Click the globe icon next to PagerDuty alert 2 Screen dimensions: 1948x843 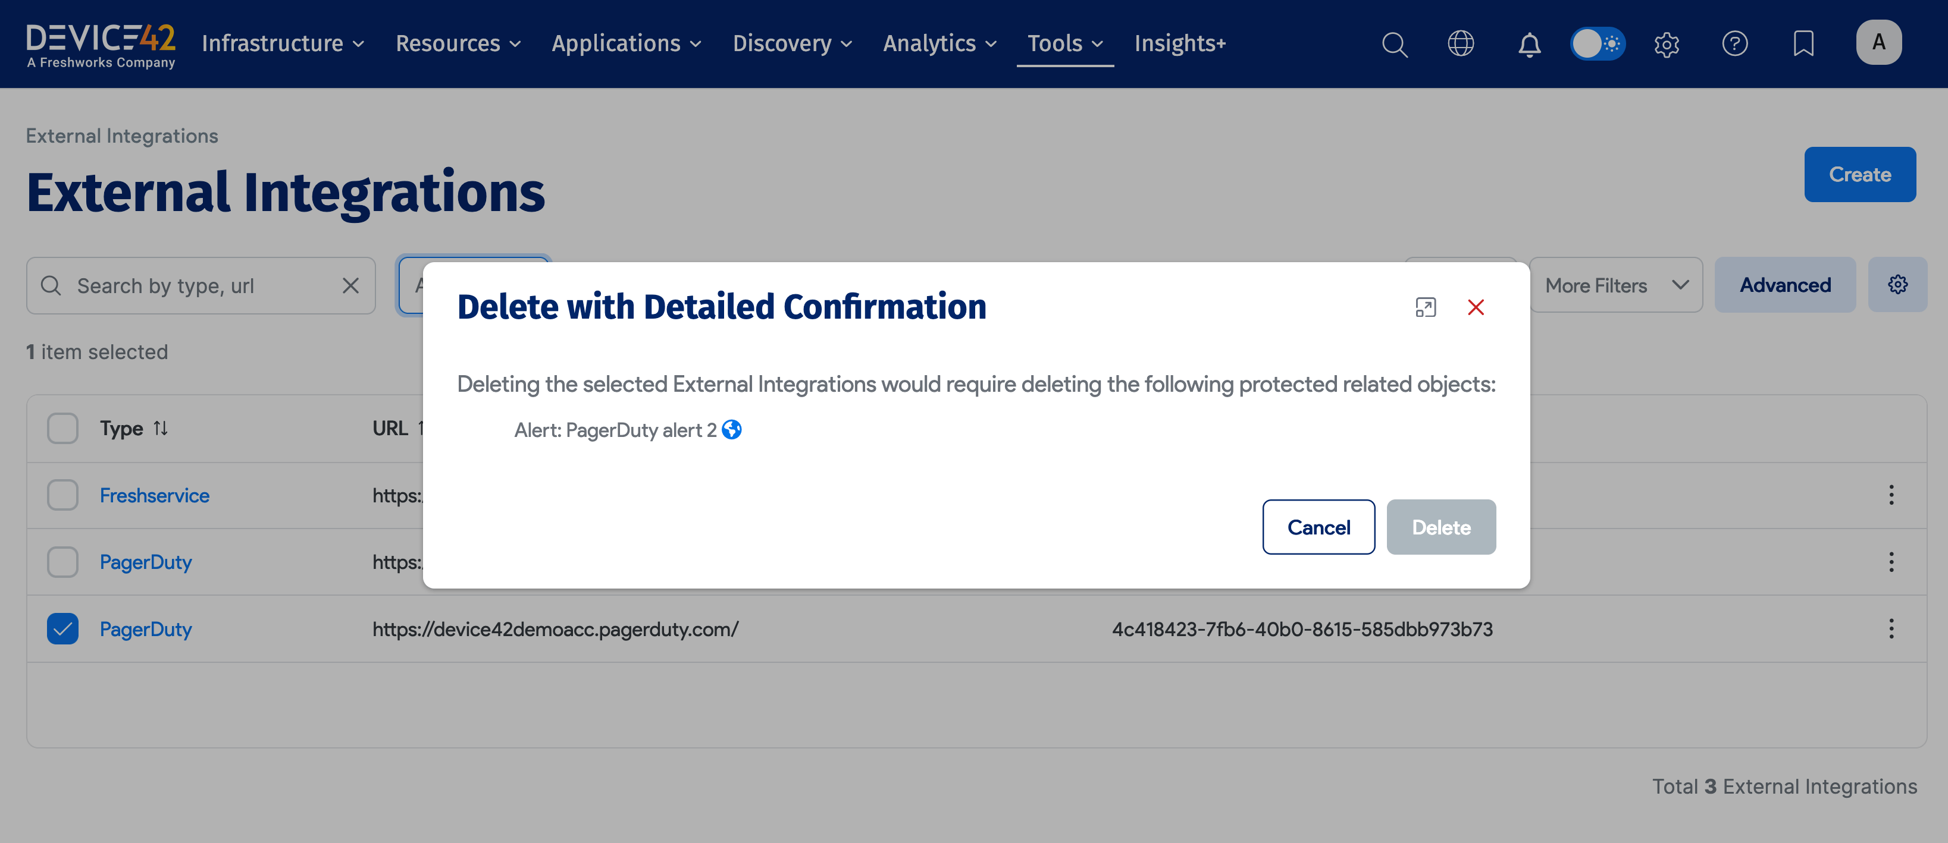pyautogui.click(x=731, y=429)
